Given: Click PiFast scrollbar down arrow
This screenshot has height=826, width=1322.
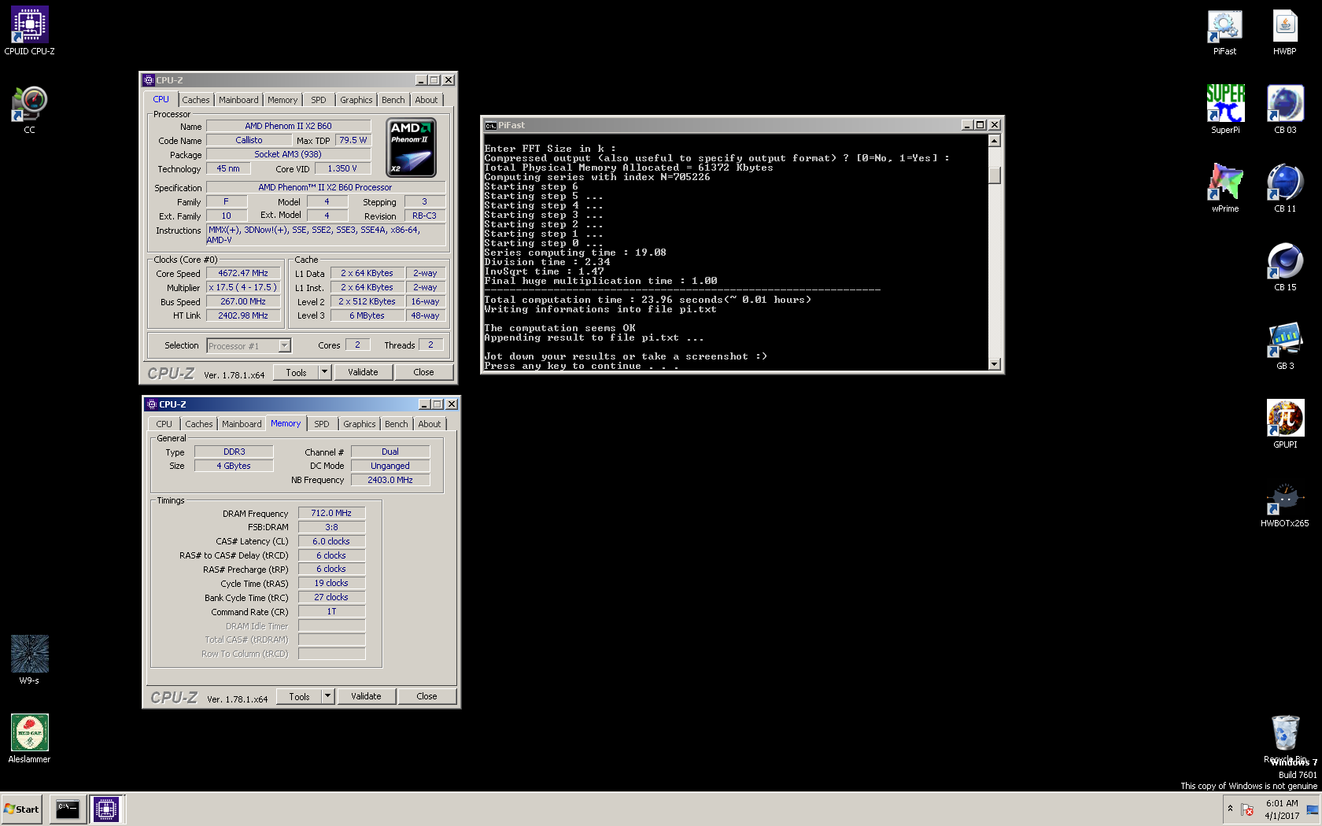Looking at the screenshot, I should 995,363.
